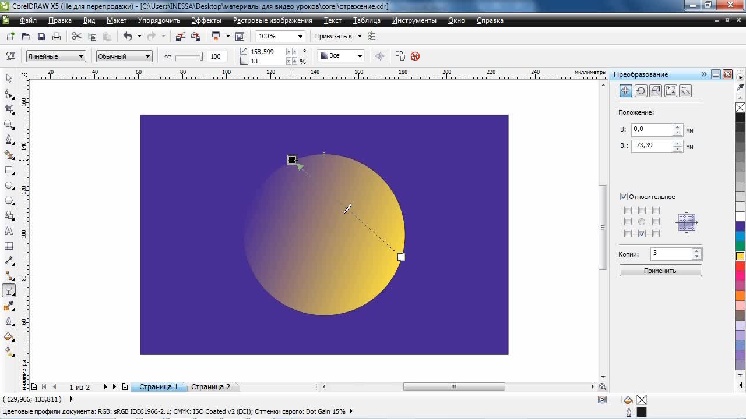Open transparency type Линейные dropdown
The height and width of the screenshot is (419, 746).
(x=82, y=56)
